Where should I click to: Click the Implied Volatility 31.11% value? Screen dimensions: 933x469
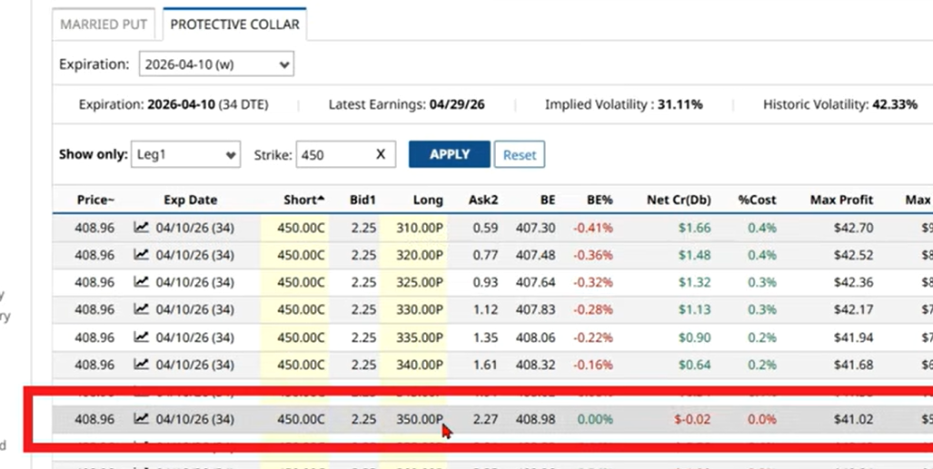[680, 104]
